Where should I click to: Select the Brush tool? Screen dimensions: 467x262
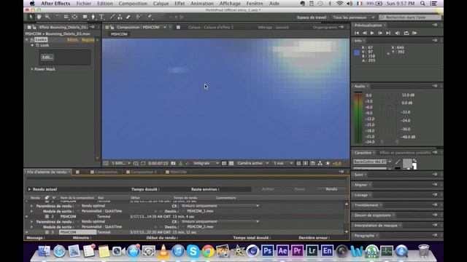point(112,17)
